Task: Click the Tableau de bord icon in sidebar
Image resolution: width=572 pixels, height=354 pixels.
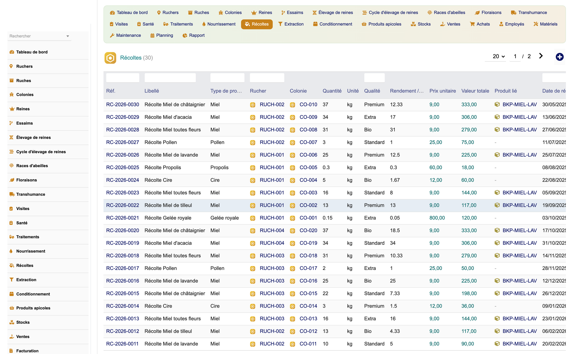Action: [x=12, y=52]
